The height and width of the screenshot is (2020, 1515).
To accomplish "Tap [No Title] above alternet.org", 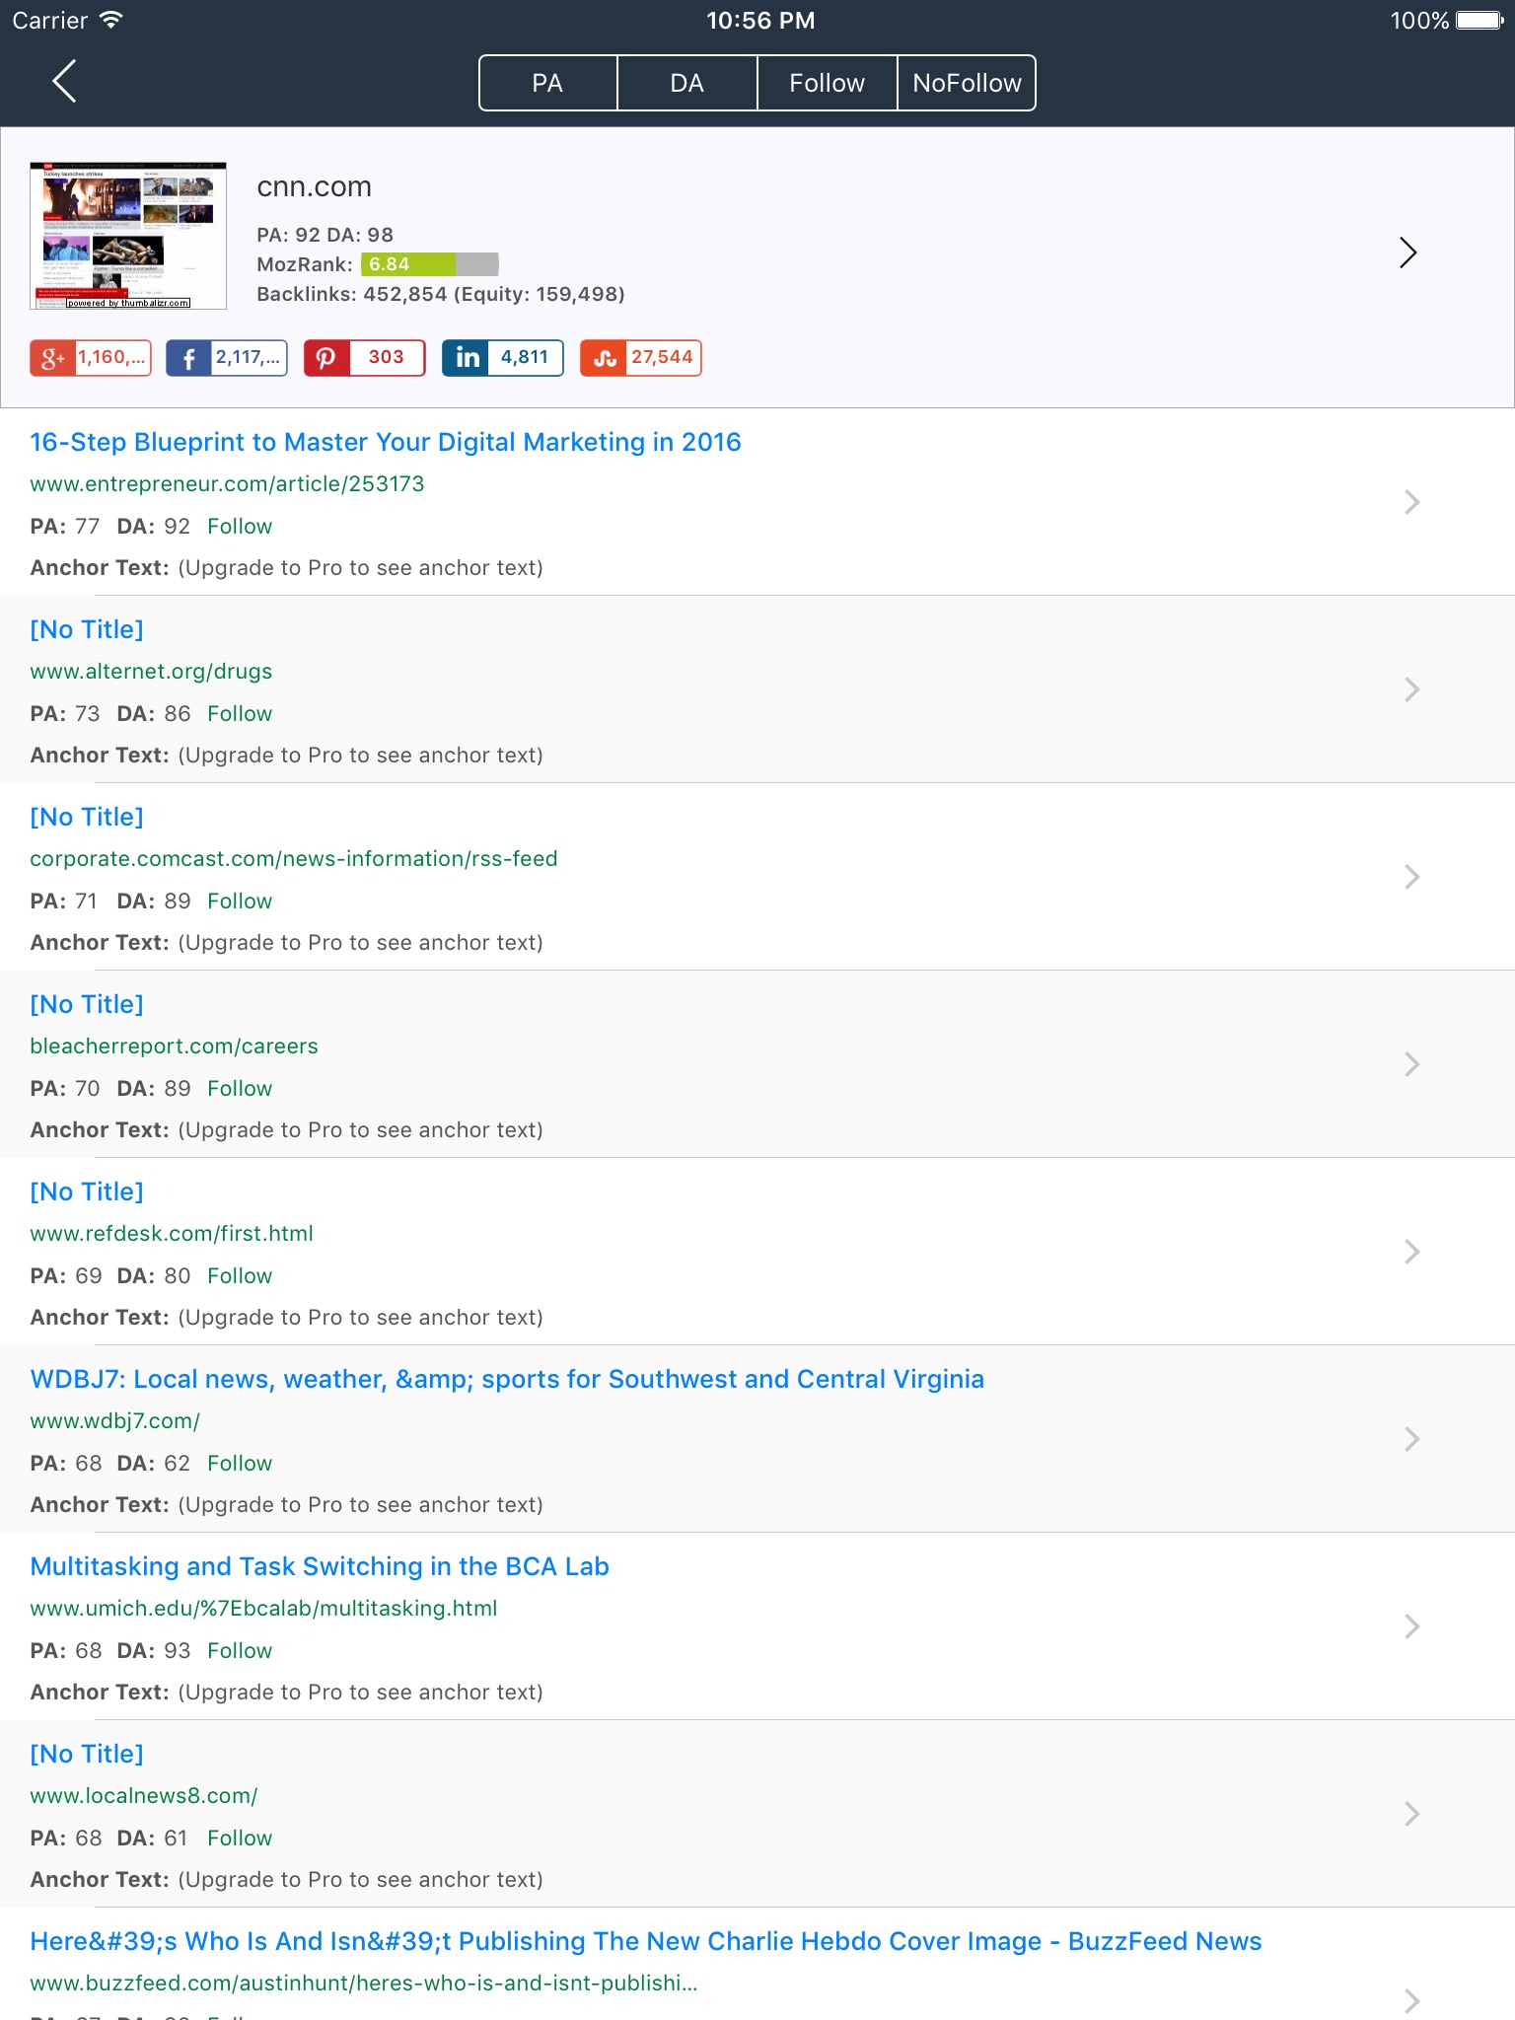I will coord(87,629).
